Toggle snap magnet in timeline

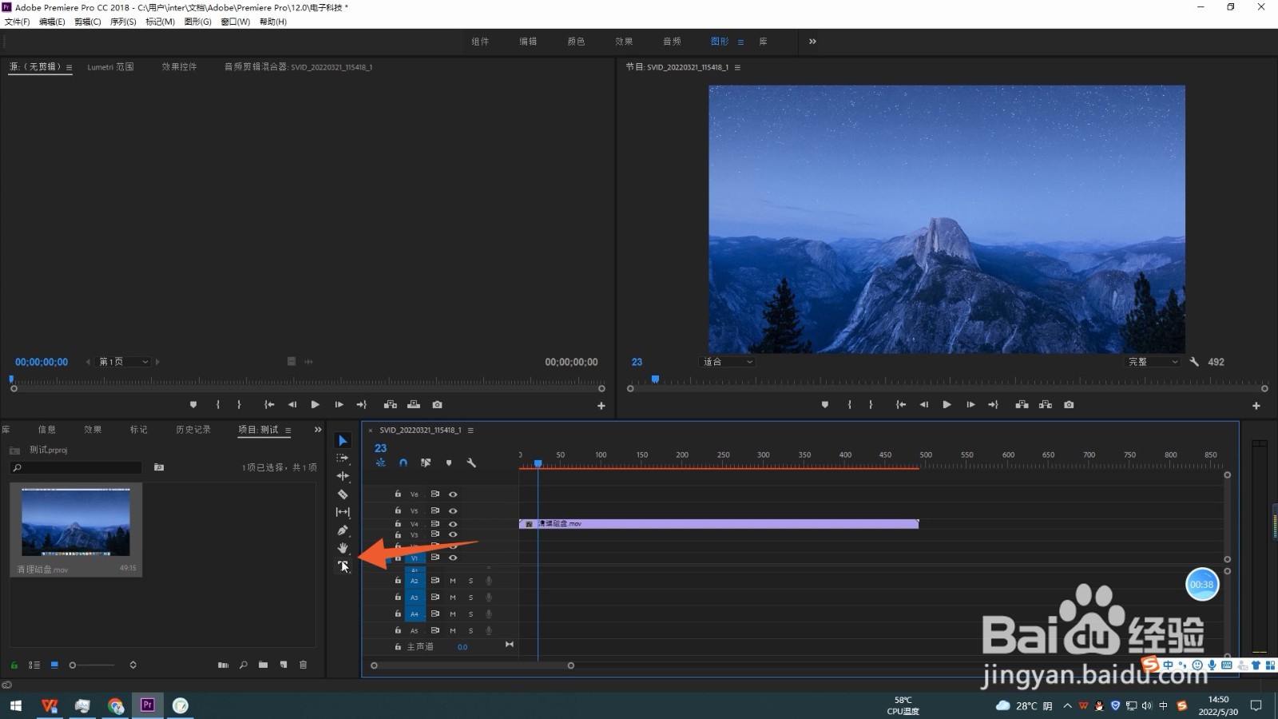click(x=403, y=463)
